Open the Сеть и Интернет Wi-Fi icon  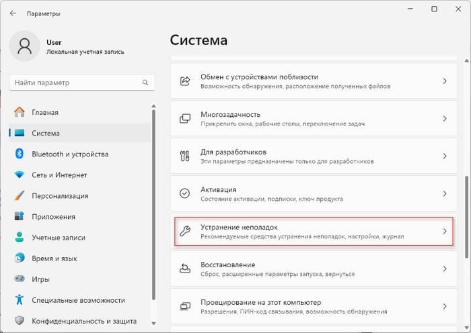[x=19, y=175]
